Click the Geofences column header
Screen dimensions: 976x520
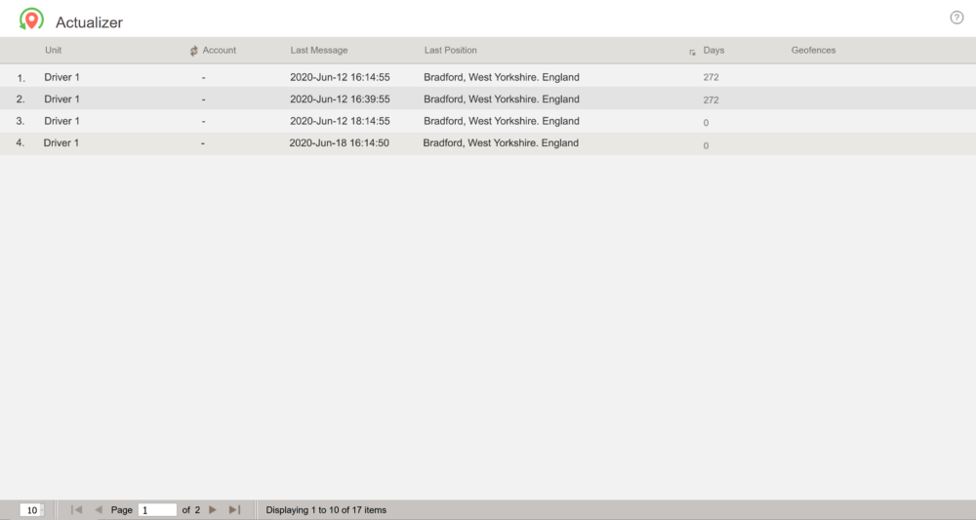click(813, 51)
